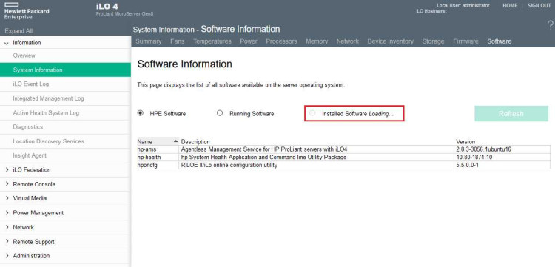Click version 2.8.3-3056.1ubuntu16 cell
This screenshot has width=555, height=267.
click(502, 149)
